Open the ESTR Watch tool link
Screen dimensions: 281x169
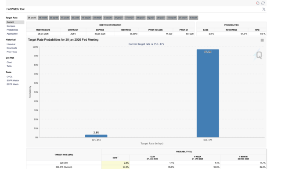click(13, 84)
